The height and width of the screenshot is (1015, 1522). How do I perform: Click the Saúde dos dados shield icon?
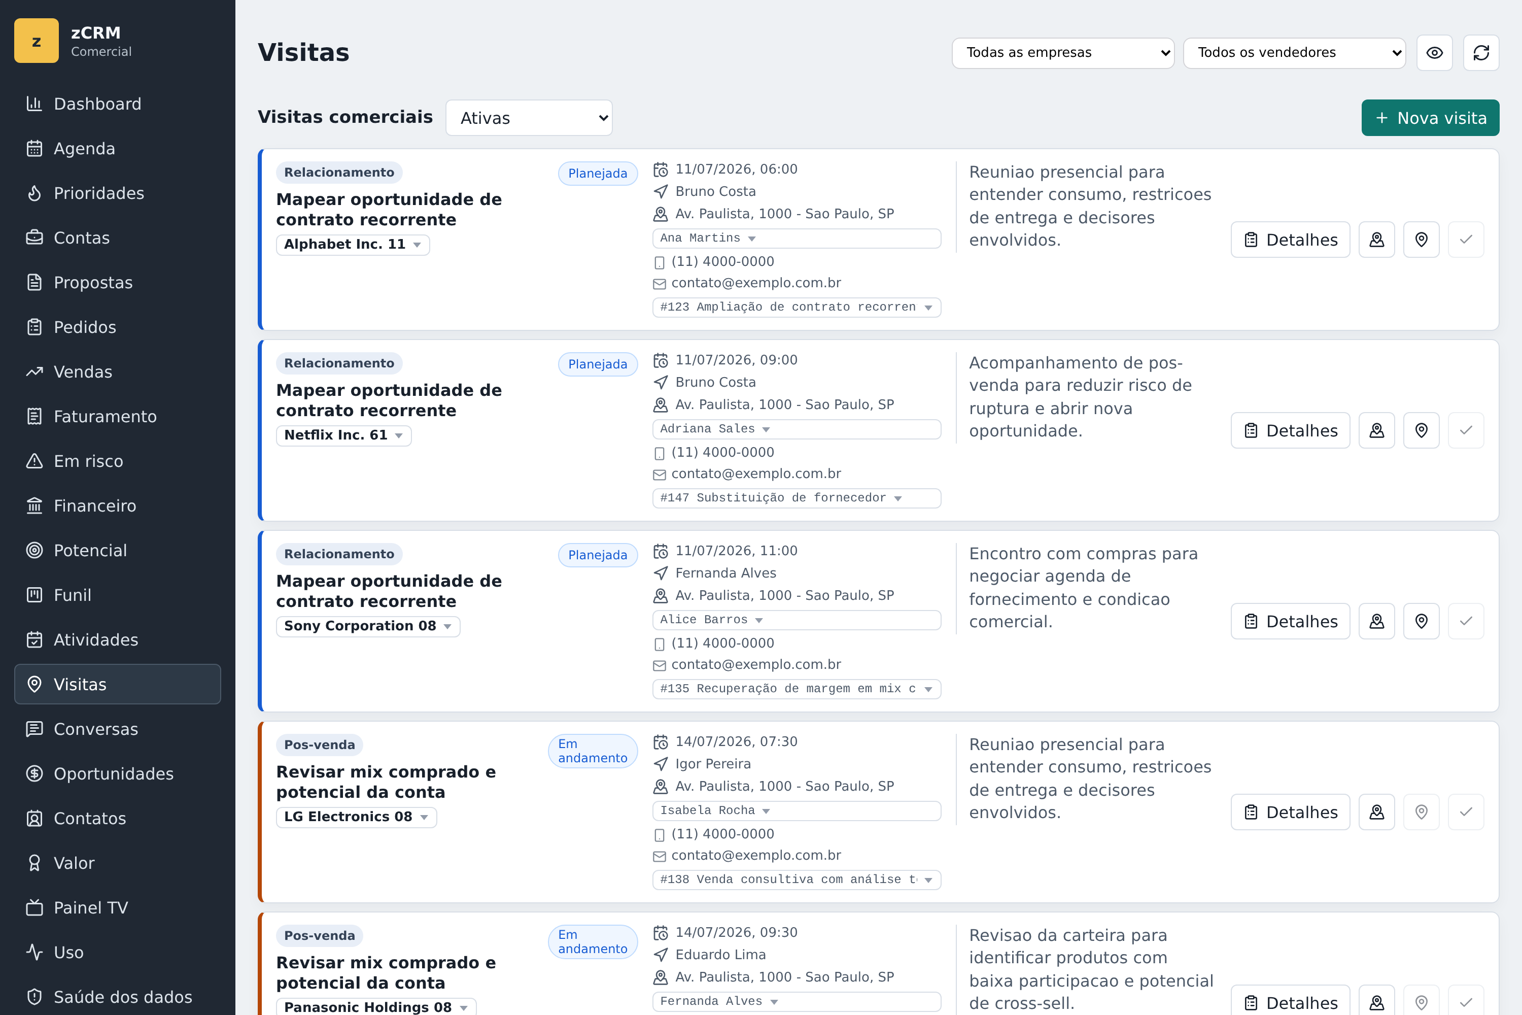click(x=34, y=997)
